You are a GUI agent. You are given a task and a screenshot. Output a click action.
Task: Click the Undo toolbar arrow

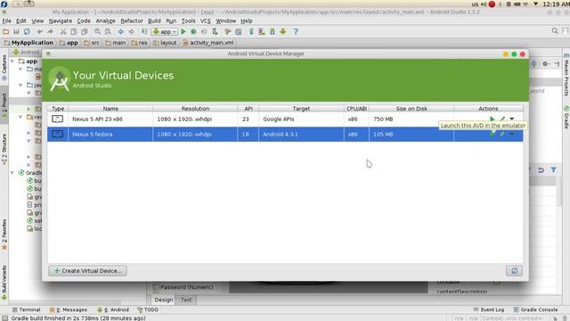[39, 32]
